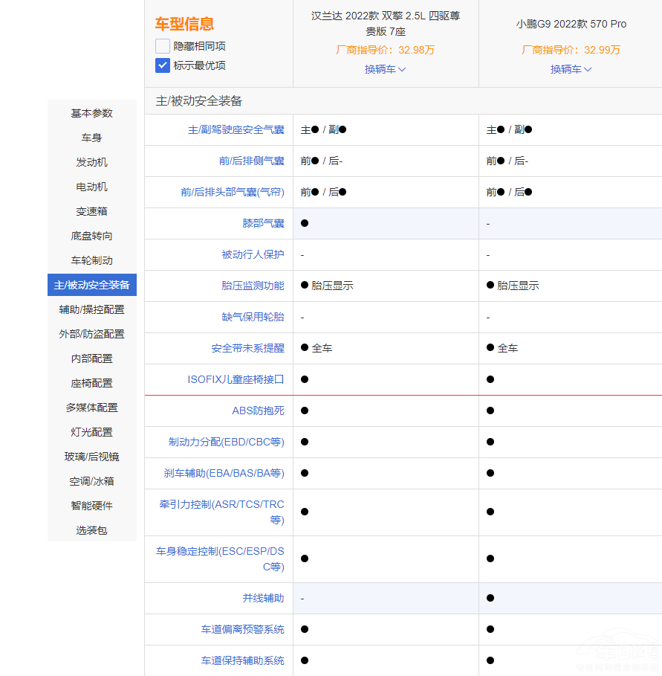Screen dimensions: 662x676
Task: Open 换辆车 dropdown under 小鹏G9
Action: point(571,69)
